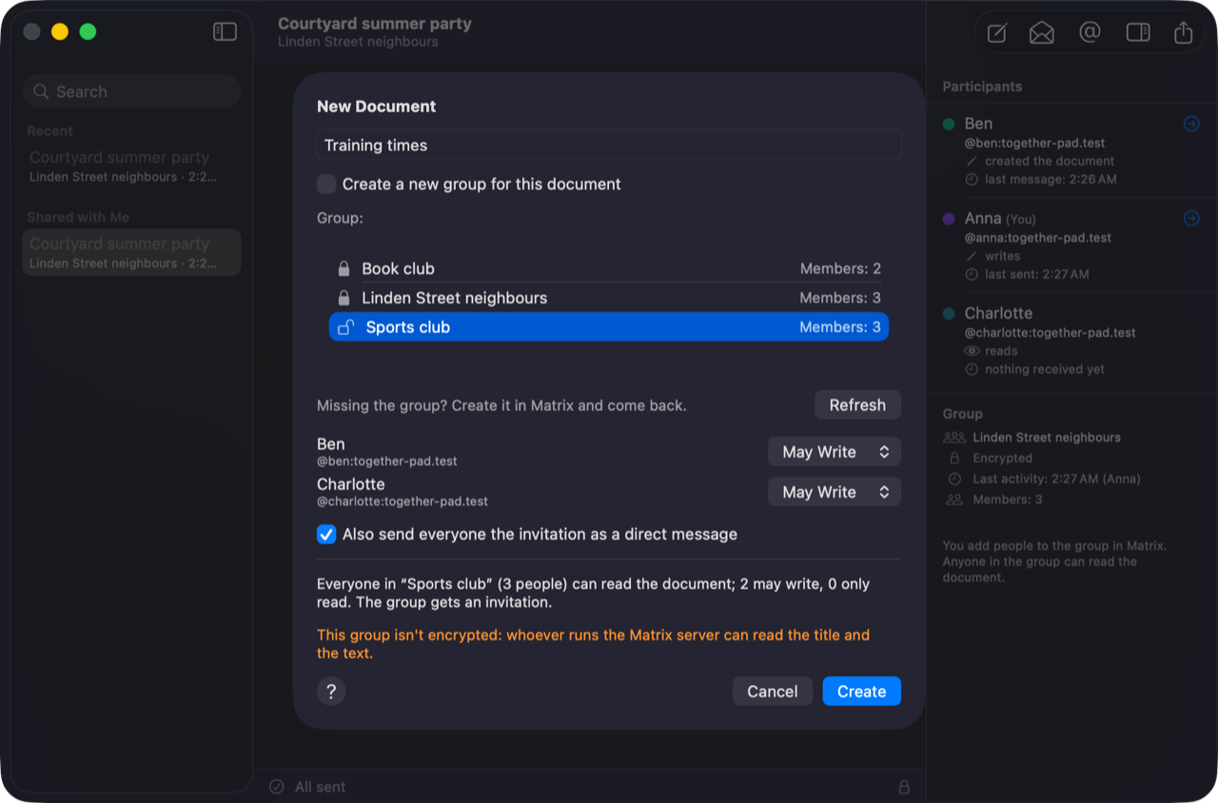Image resolution: width=1218 pixels, height=803 pixels.
Task: Click the new document compose icon
Action: 996,33
